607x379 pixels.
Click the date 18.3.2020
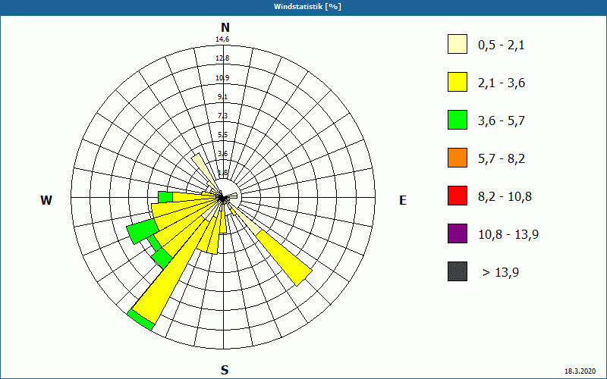[580, 371]
